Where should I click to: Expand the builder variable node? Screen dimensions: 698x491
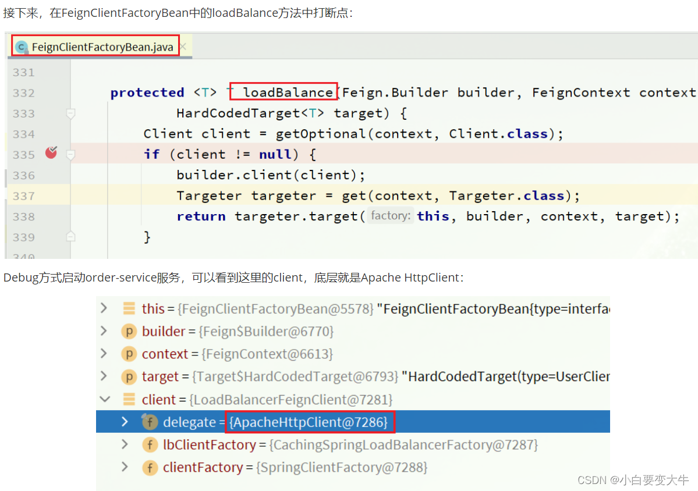[104, 330]
